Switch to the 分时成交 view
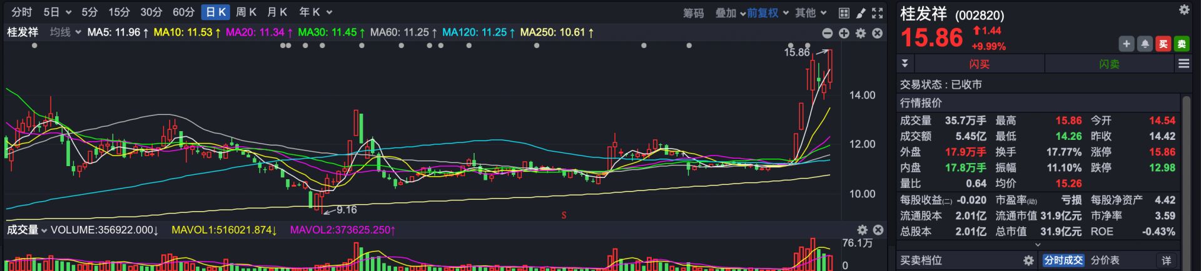 [x=1063, y=260]
